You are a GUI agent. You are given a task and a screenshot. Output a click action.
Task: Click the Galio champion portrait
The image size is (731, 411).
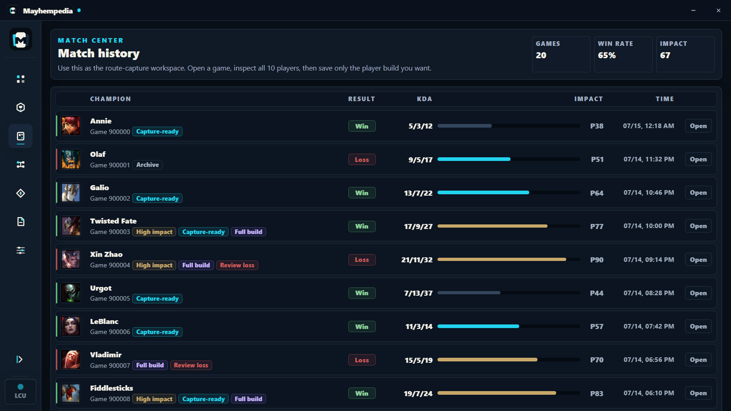click(71, 193)
